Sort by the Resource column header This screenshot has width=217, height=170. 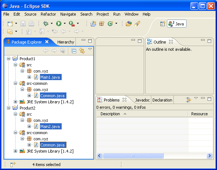click(200, 114)
